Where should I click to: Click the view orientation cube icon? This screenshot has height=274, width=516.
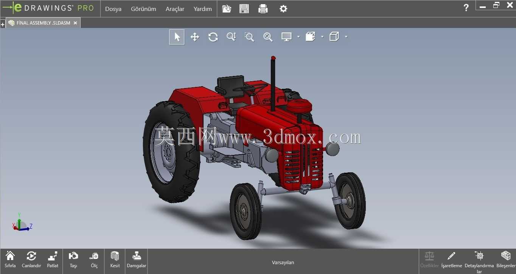tap(311, 37)
